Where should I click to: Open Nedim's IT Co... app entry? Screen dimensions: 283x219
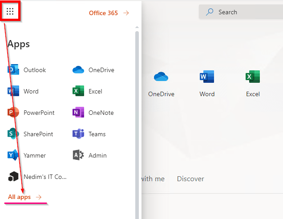pyautogui.click(x=37, y=177)
